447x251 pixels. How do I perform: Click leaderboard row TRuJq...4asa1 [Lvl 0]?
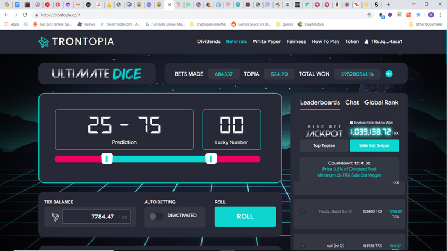(349, 214)
